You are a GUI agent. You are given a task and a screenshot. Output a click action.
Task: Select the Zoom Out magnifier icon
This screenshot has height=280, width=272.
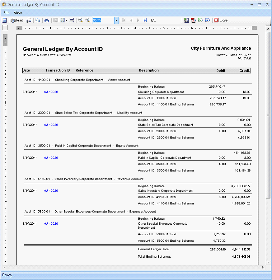pyautogui.click(x=81, y=20)
